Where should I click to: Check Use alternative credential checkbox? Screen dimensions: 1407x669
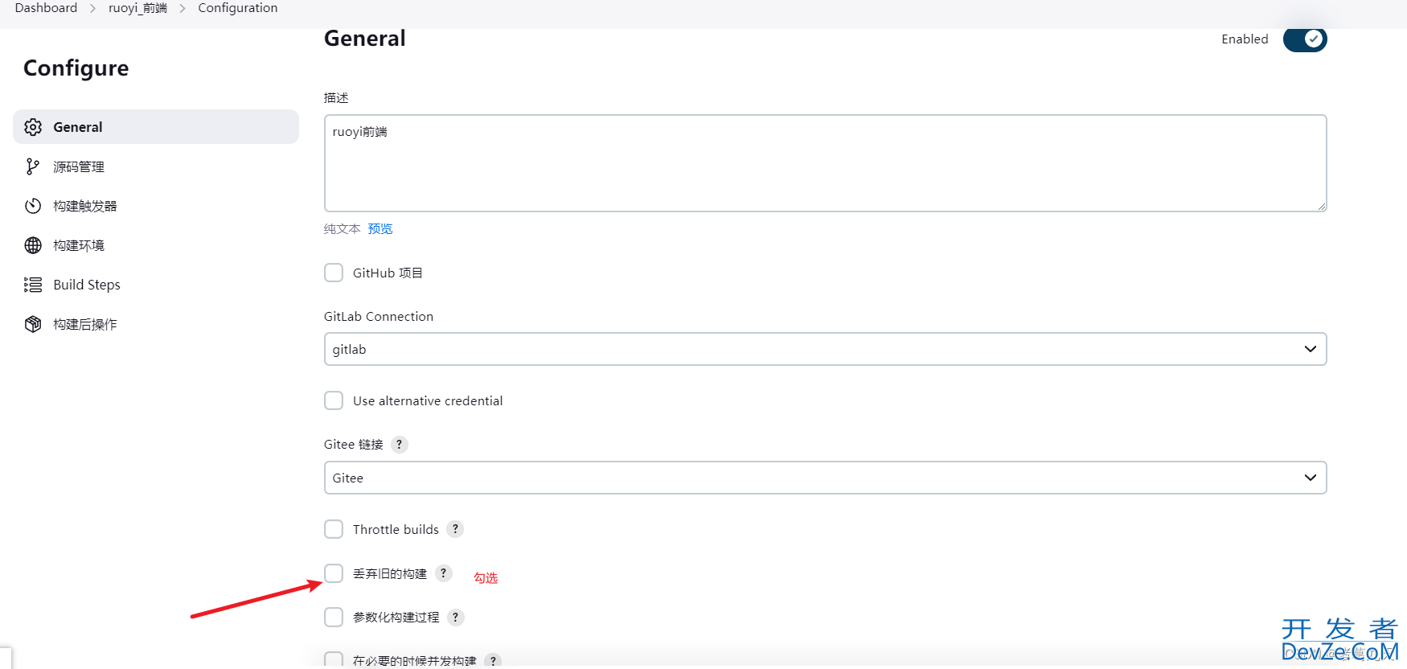(x=334, y=400)
